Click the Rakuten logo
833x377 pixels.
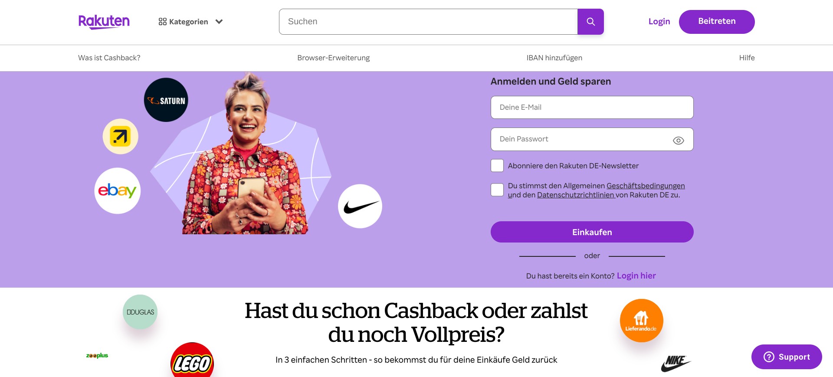[x=104, y=22]
